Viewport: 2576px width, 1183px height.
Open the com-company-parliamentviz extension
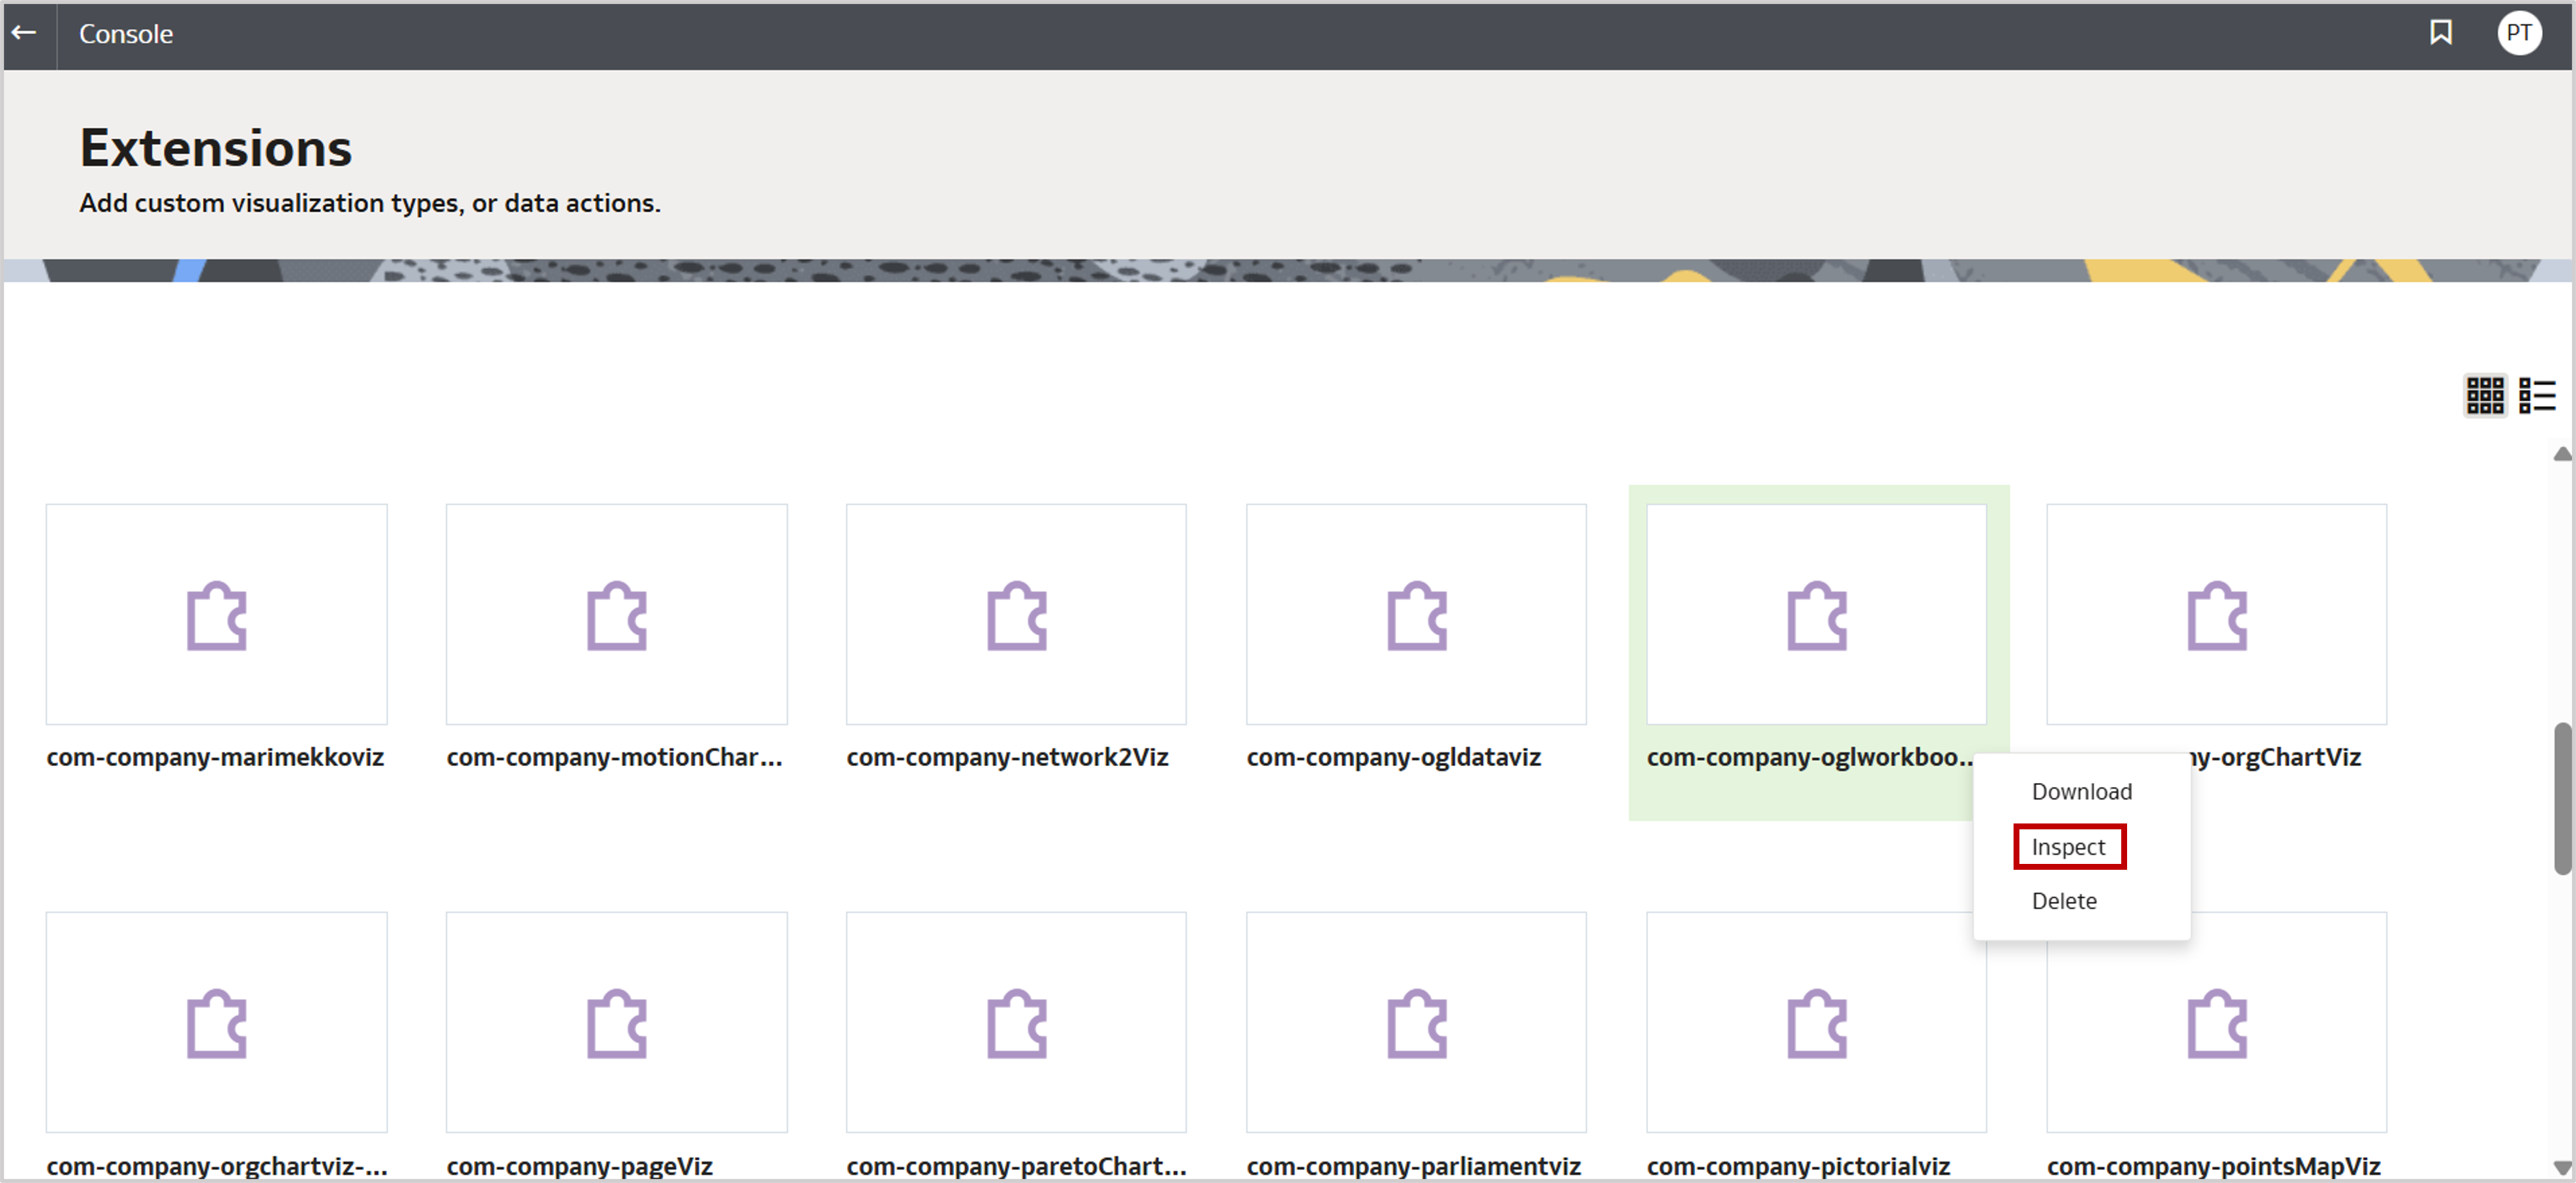point(1416,1022)
